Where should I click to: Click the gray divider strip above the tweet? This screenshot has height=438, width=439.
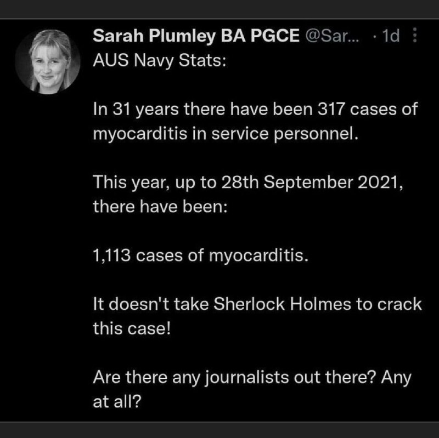click(x=219, y=7)
